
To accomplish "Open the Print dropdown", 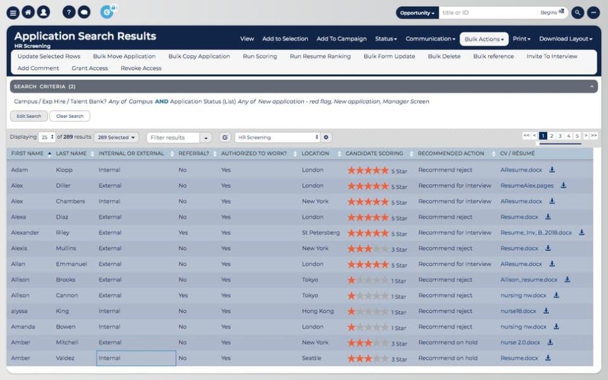I will pyautogui.click(x=521, y=39).
